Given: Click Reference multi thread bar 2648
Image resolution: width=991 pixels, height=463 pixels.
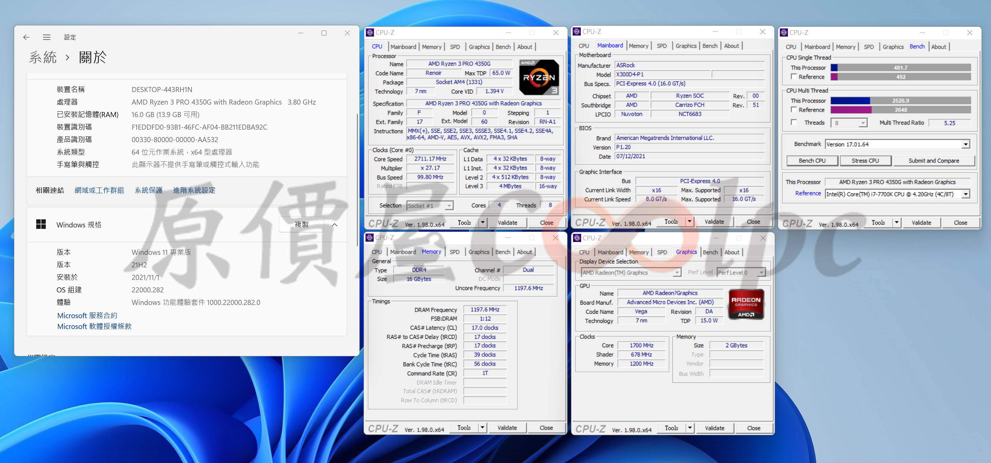Looking at the screenshot, I should (901, 110).
